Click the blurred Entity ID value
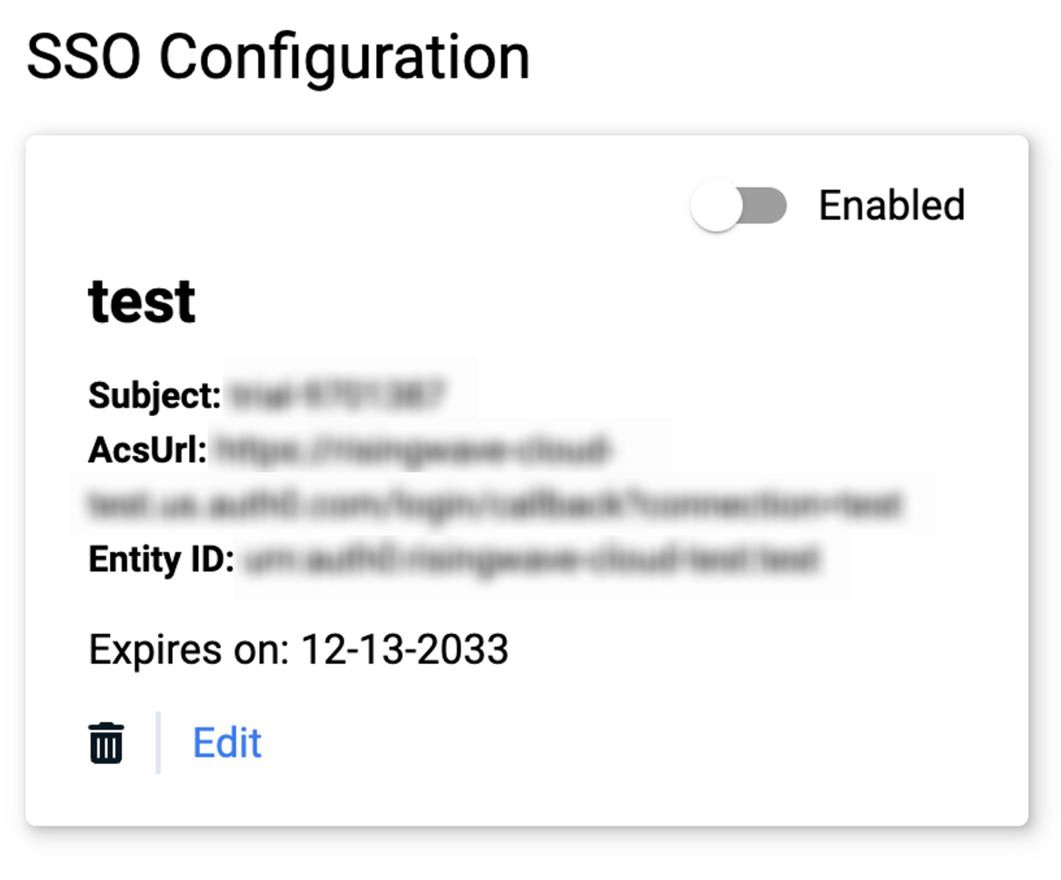Image resolution: width=1061 pixels, height=880 pixels. point(531,559)
